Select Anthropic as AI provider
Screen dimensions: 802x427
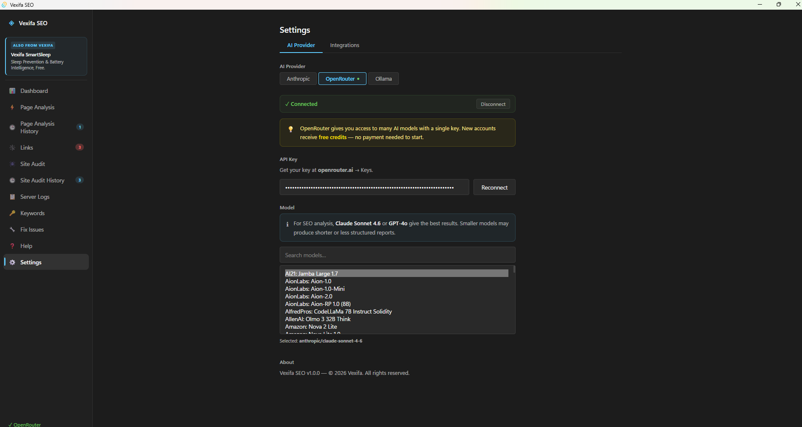298,79
